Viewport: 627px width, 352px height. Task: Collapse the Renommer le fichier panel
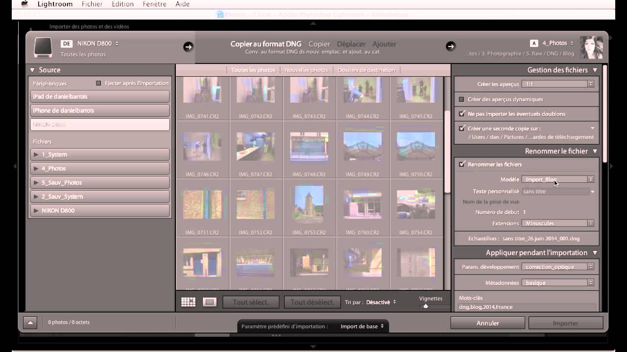[x=595, y=151]
